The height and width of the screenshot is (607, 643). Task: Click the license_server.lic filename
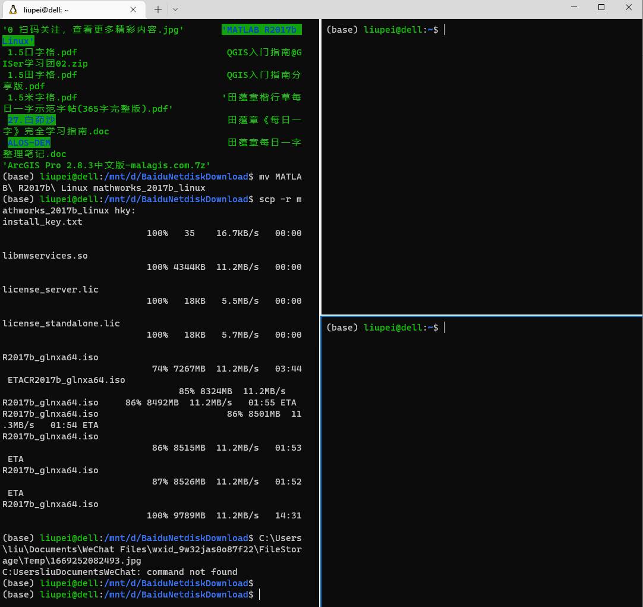coord(51,290)
